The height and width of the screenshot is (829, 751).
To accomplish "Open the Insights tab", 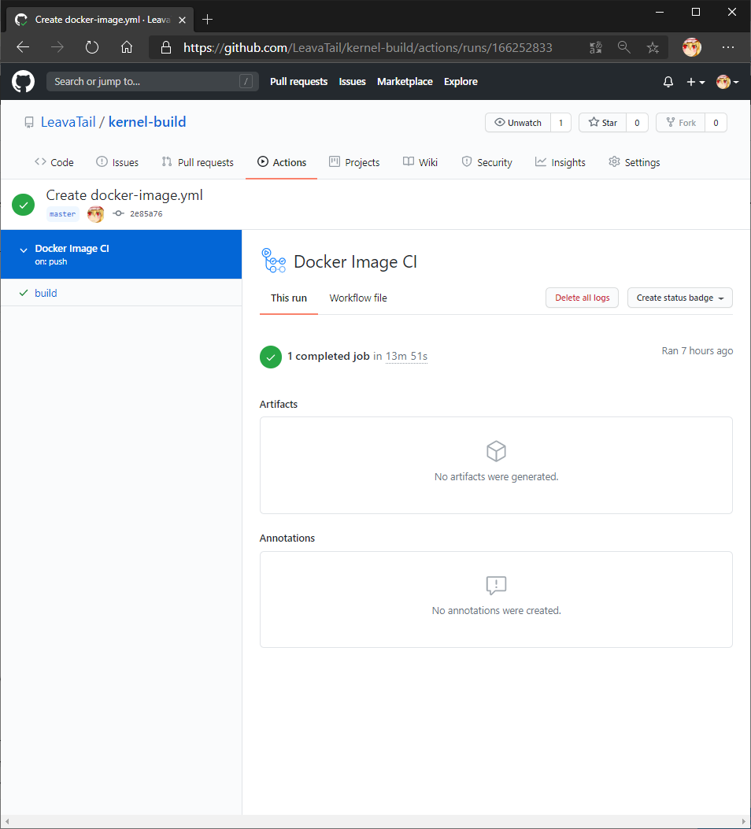I will (x=560, y=162).
